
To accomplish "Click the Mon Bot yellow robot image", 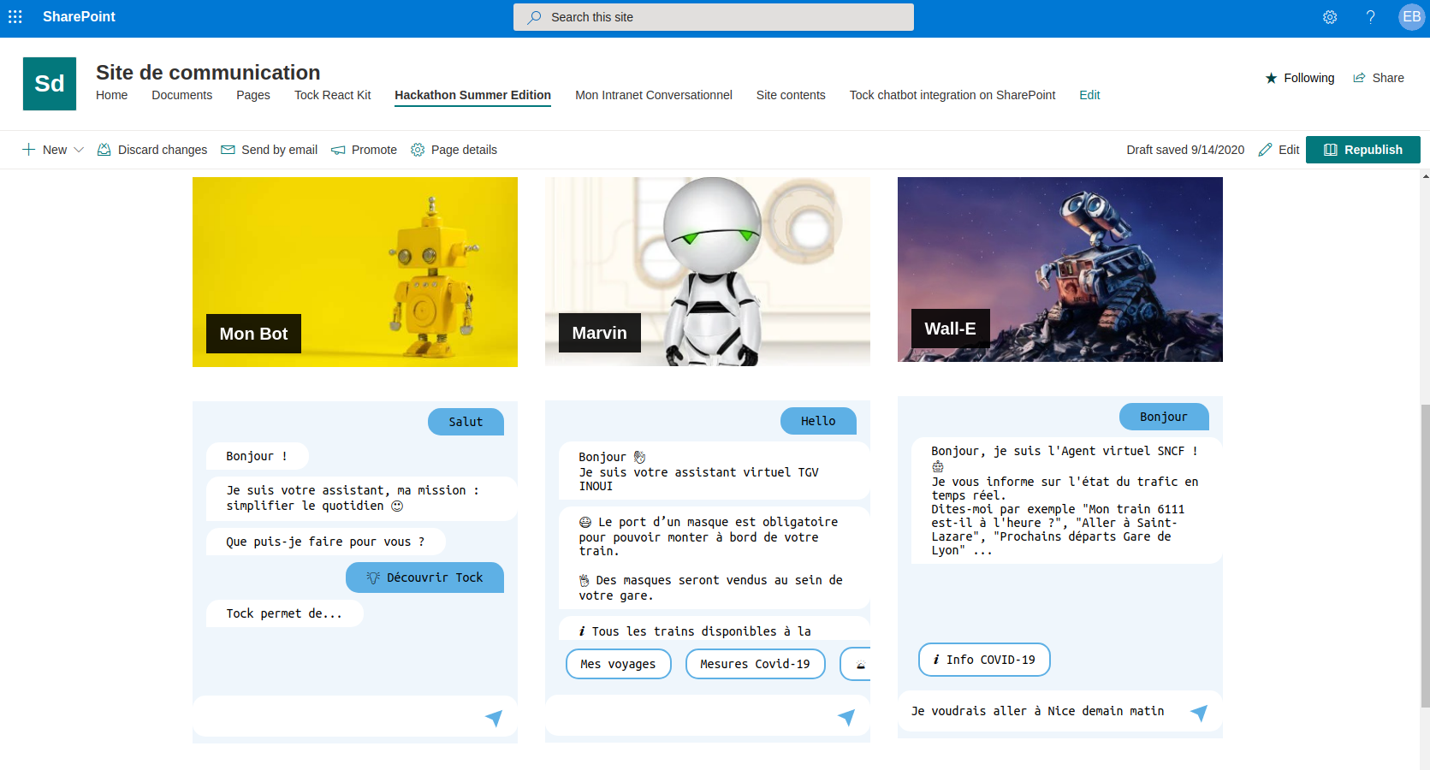I will point(355,272).
